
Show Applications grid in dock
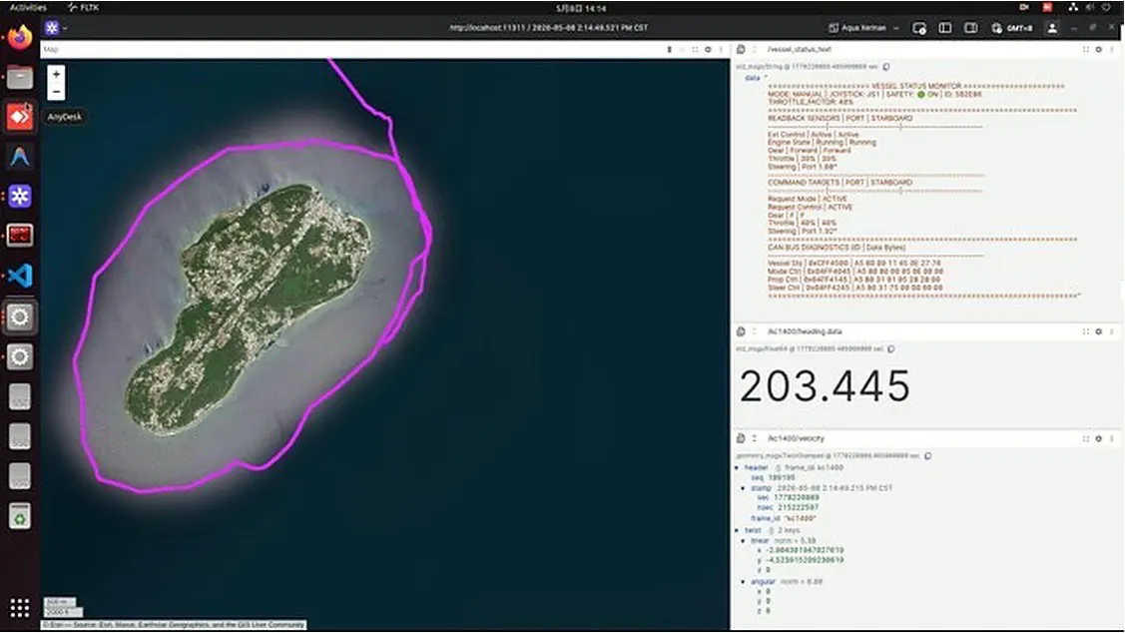[x=19, y=608]
